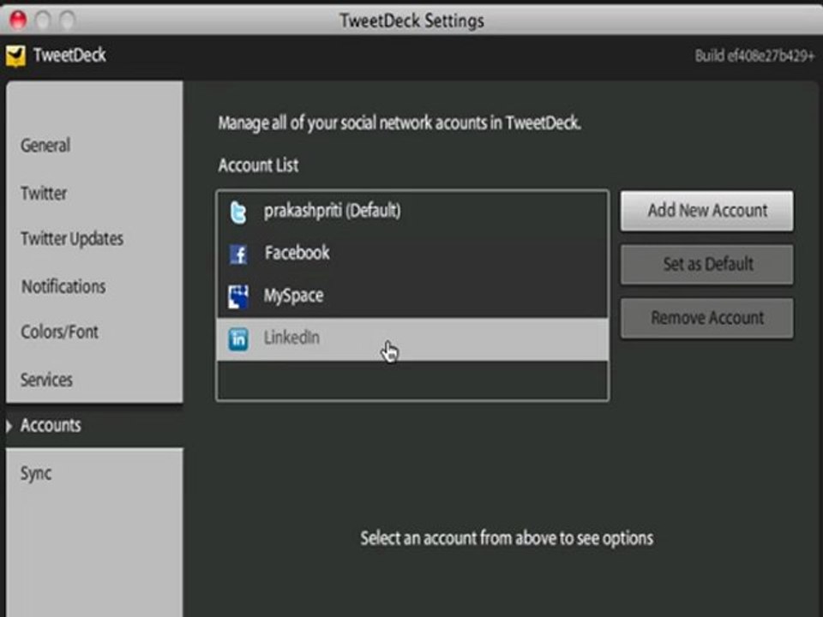Screen dimensions: 823x617
Task: Select the MySpace account row
Action: tap(412, 297)
